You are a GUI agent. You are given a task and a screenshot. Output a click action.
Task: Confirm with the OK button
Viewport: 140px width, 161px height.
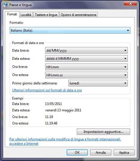[x=77, y=153]
